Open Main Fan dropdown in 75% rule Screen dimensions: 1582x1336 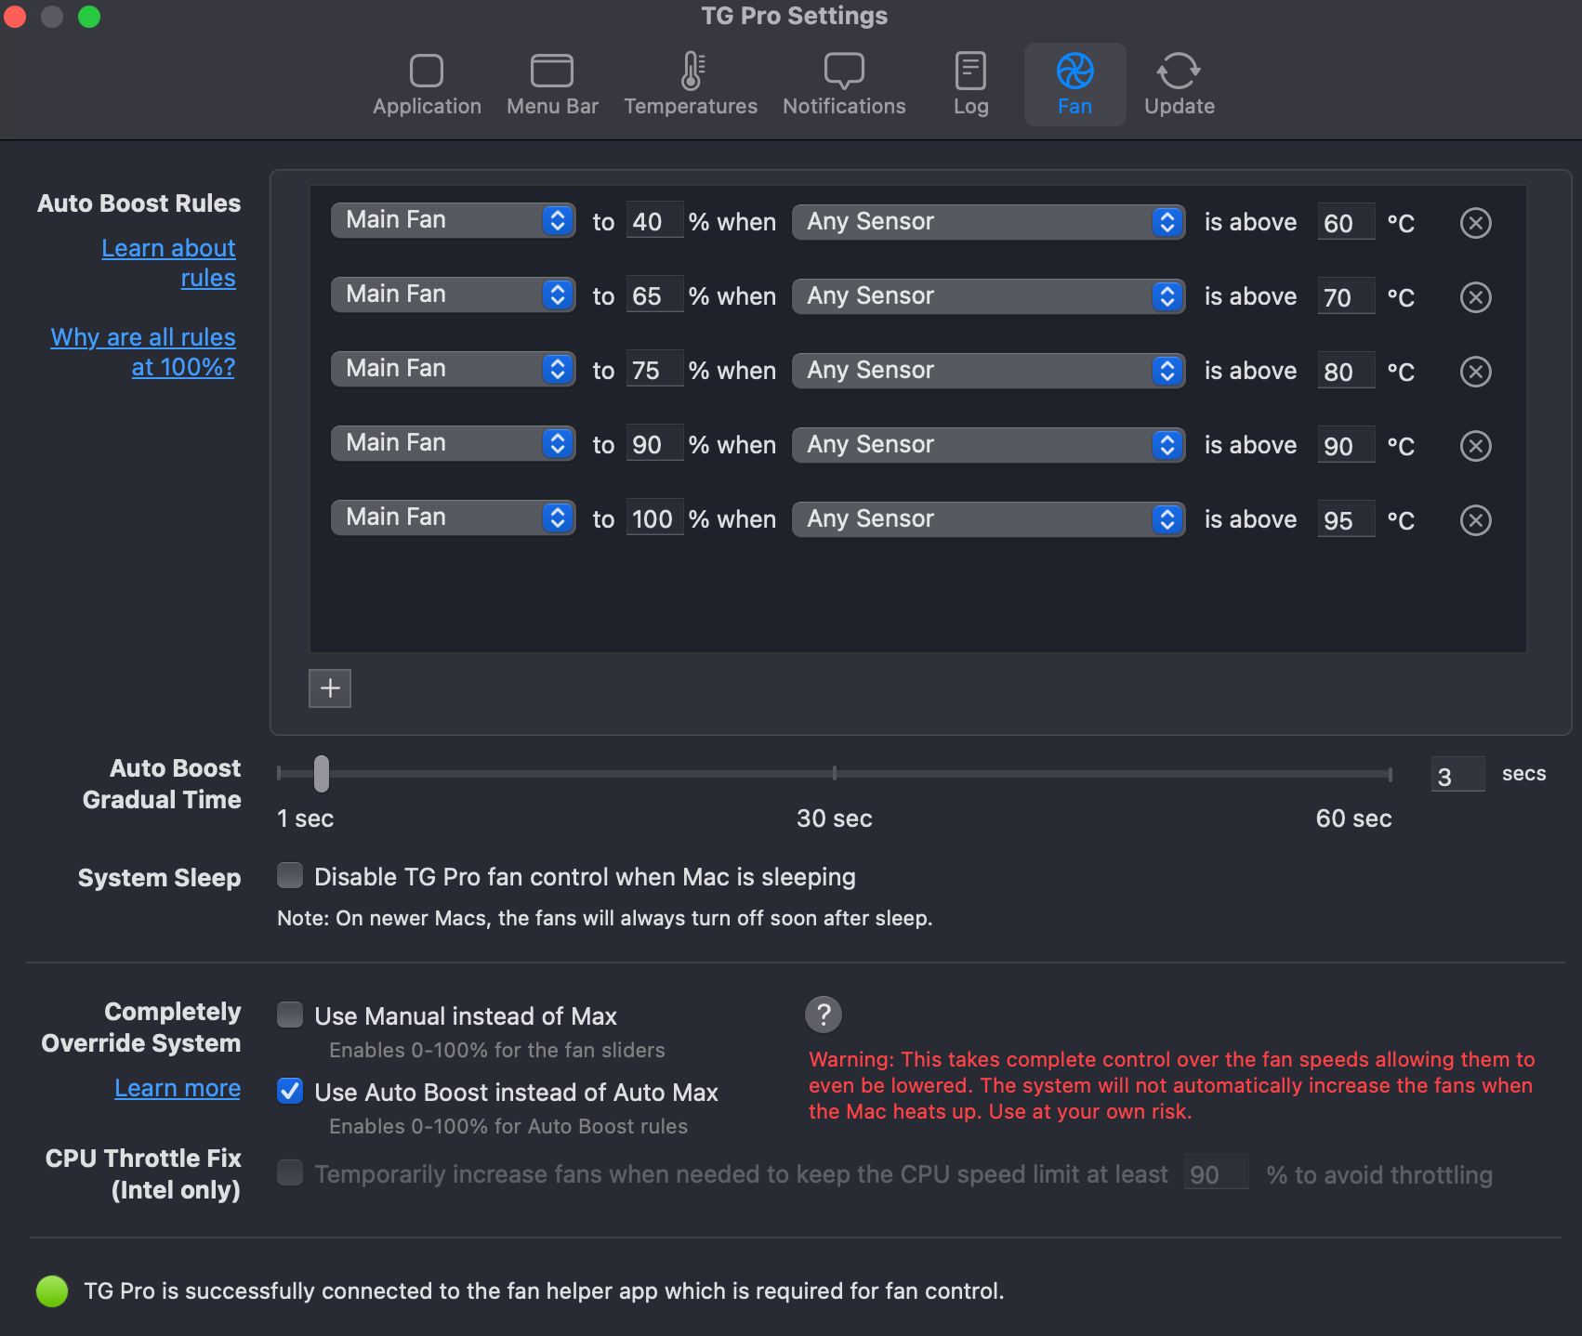(454, 369)
